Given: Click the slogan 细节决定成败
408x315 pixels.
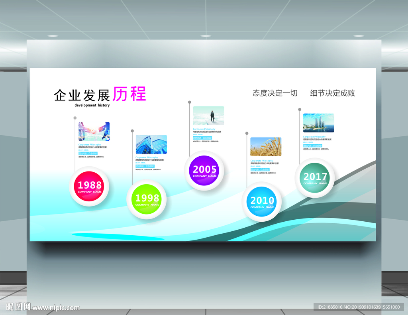Looking at the screenshot, I should coord(333,93).
